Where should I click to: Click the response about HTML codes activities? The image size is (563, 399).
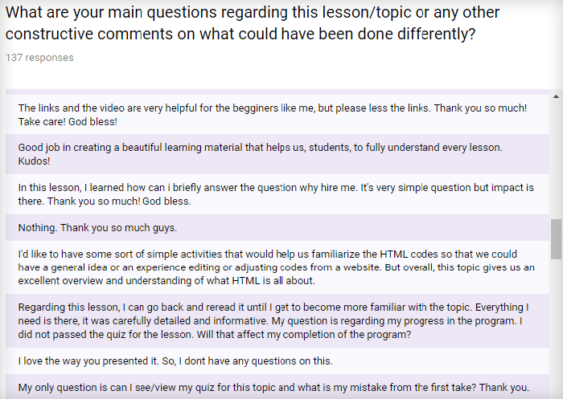tap(277, 267)
